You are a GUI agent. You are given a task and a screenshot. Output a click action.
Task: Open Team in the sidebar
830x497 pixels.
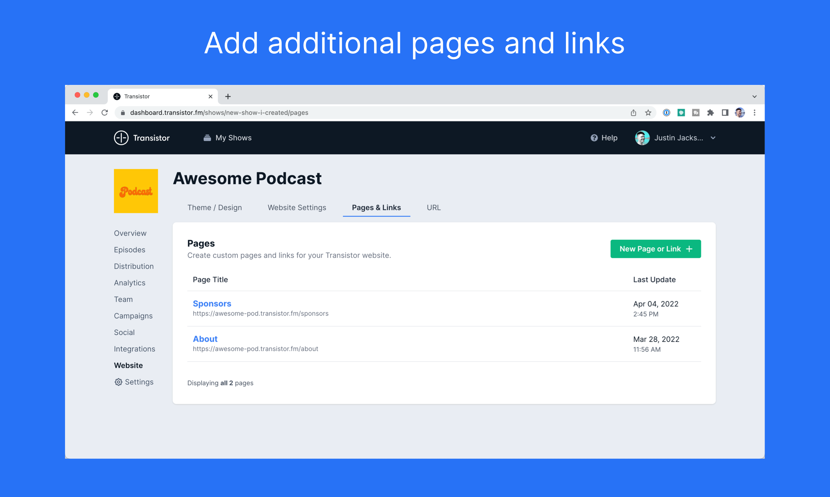tap(124, 300)
